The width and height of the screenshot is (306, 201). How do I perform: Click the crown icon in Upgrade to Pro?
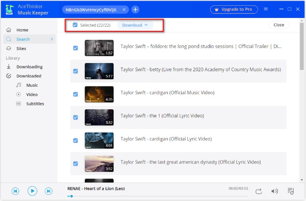[x=216, y=9]
